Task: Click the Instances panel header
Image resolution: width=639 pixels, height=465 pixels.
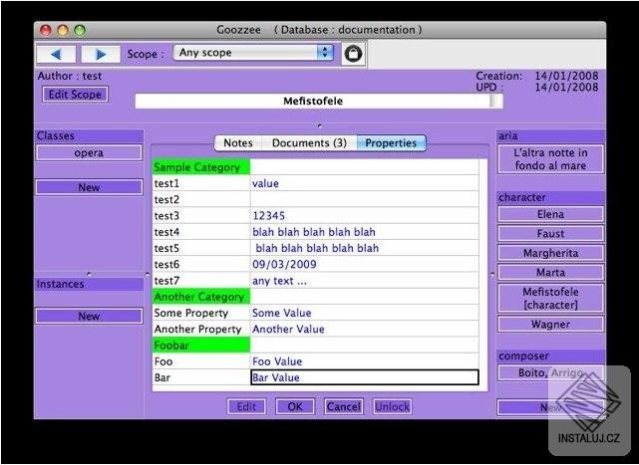Action: 90,284
